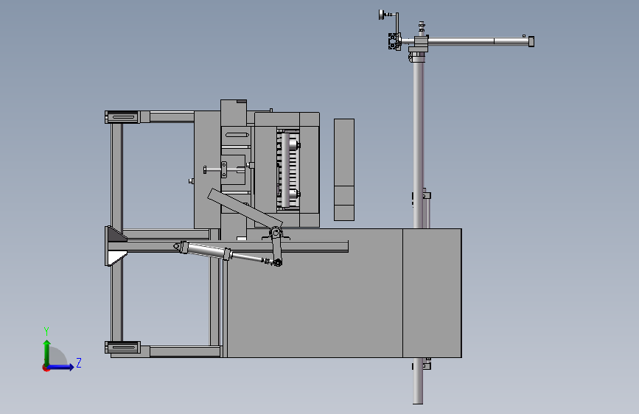Click the red X axis origin of the triad
Viewport: 639px width, 414px height.
coord(46,368)
